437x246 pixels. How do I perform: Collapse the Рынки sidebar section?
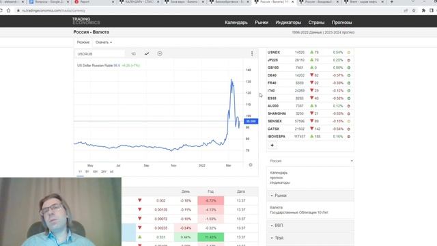pos(311,195)
